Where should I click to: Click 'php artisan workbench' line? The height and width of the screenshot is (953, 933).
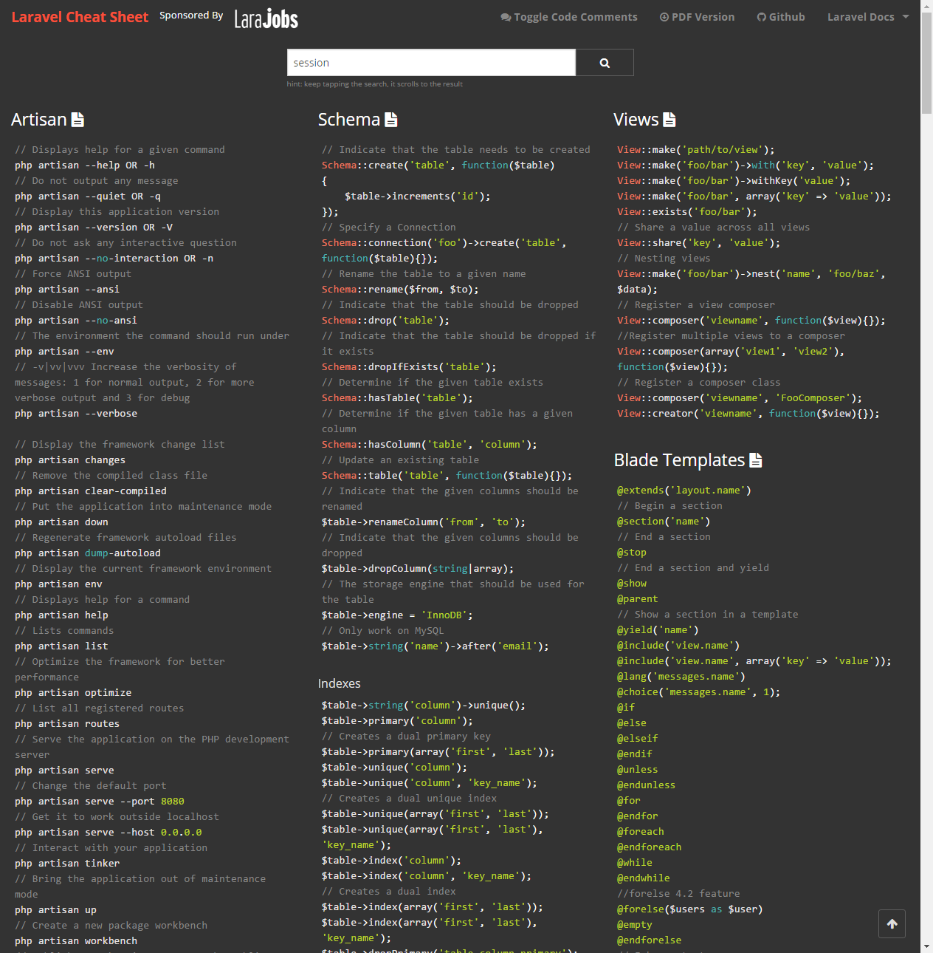pyautogui.click(x=76, y=941)
